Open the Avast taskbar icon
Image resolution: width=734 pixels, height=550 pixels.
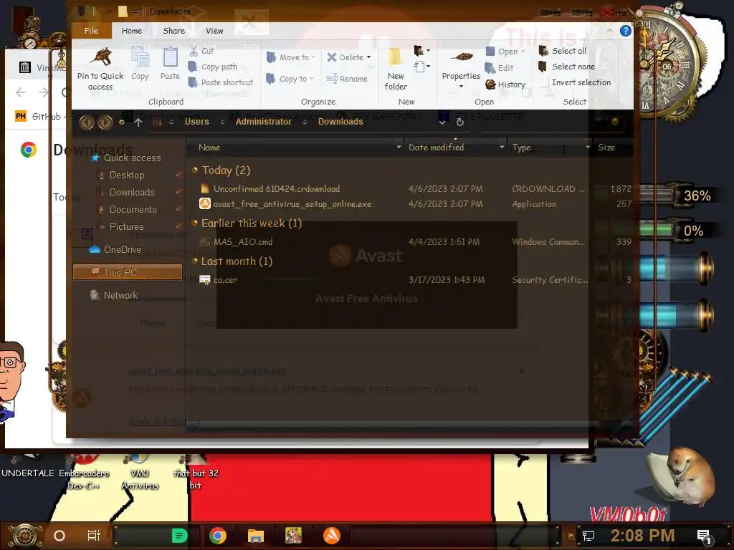(x=332, y=536)
